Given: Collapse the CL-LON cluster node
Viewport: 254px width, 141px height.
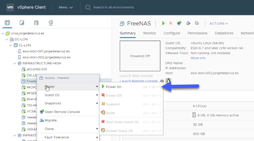Looking at the screenshot, I should click(x=11, y=45).
